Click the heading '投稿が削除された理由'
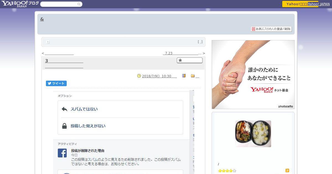 tap(88, 151)
